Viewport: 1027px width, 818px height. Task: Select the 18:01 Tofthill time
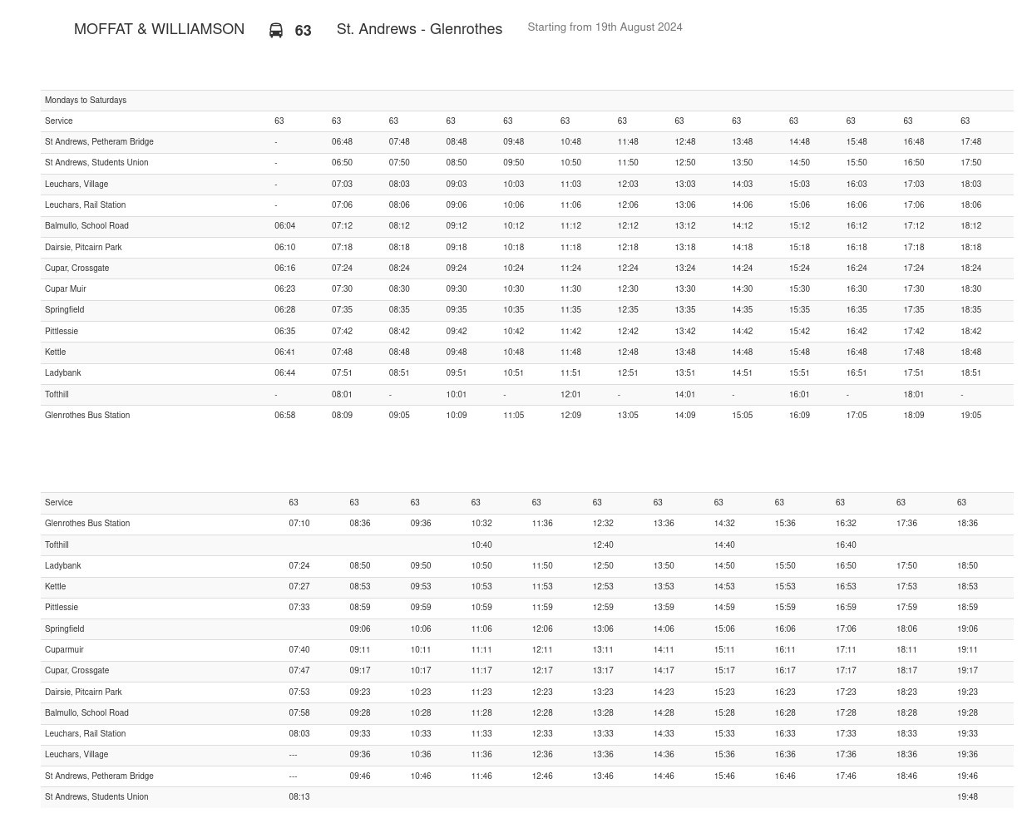point(914,395)
